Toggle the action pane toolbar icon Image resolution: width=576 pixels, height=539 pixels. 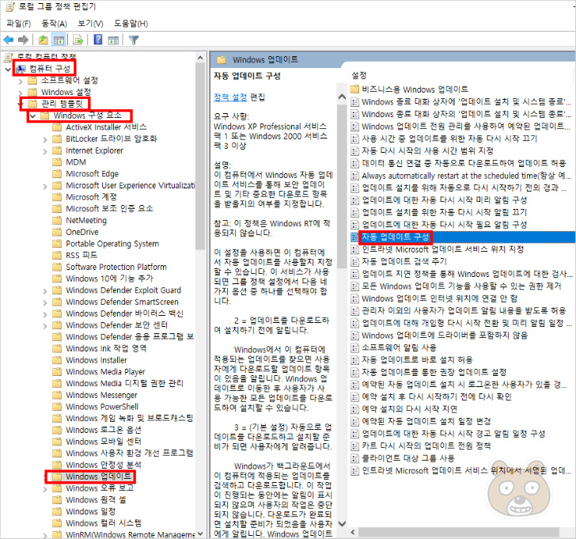pyautogui.click(x=113, y=40)
